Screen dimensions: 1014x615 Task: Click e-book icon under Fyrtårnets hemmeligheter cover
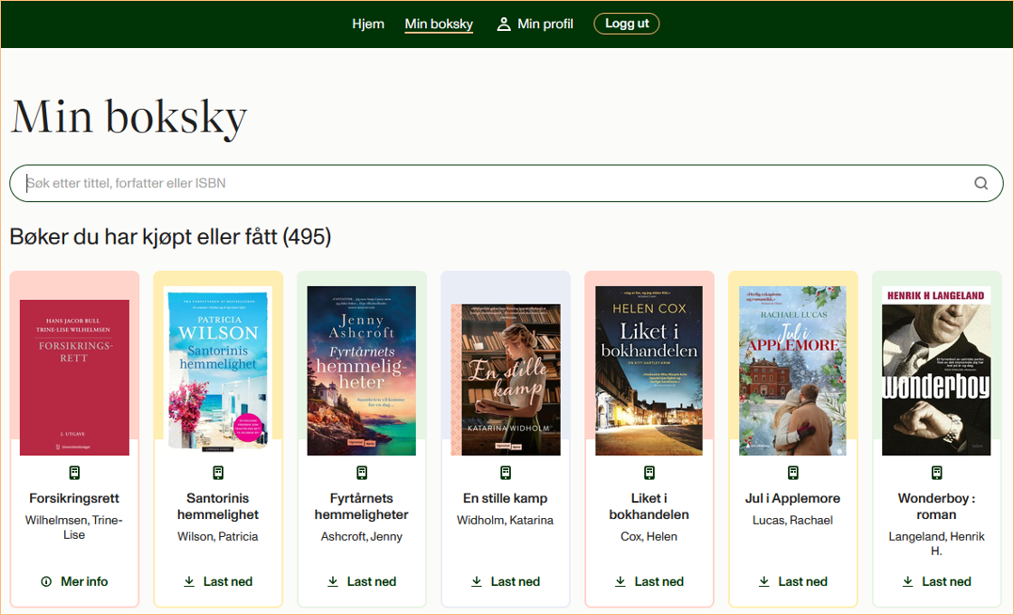(x=361, y=473)
